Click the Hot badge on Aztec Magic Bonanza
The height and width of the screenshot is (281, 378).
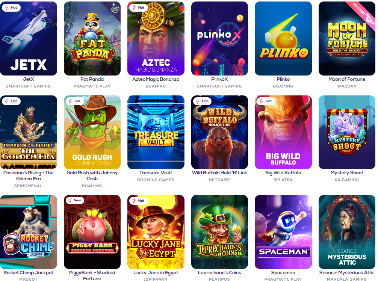click(138, 8)
